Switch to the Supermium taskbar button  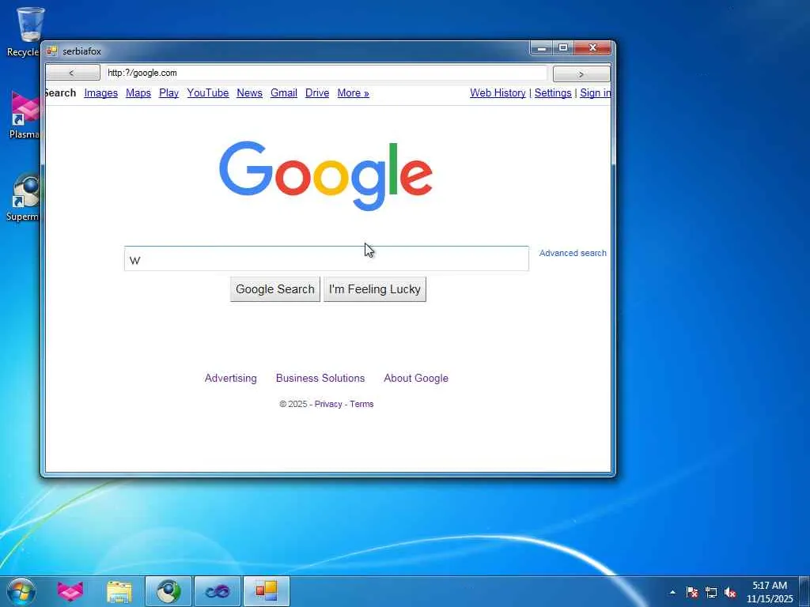point(168,591)
